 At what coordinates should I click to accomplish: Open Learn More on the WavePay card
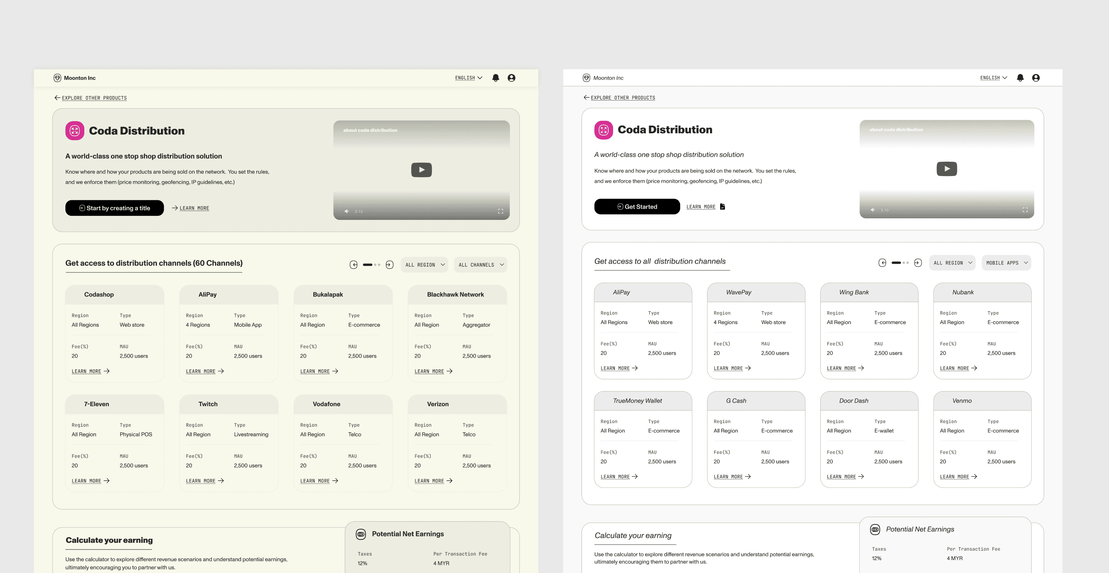(732, 368)
